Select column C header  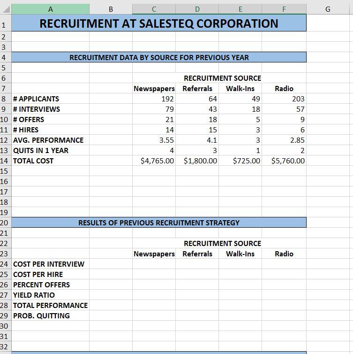click(154, 9)
